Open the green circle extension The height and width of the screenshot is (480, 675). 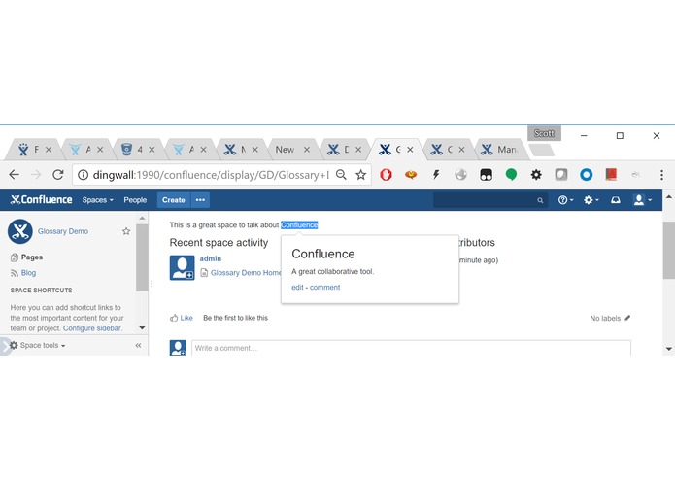pyautogui.click(x=511, y=174)
